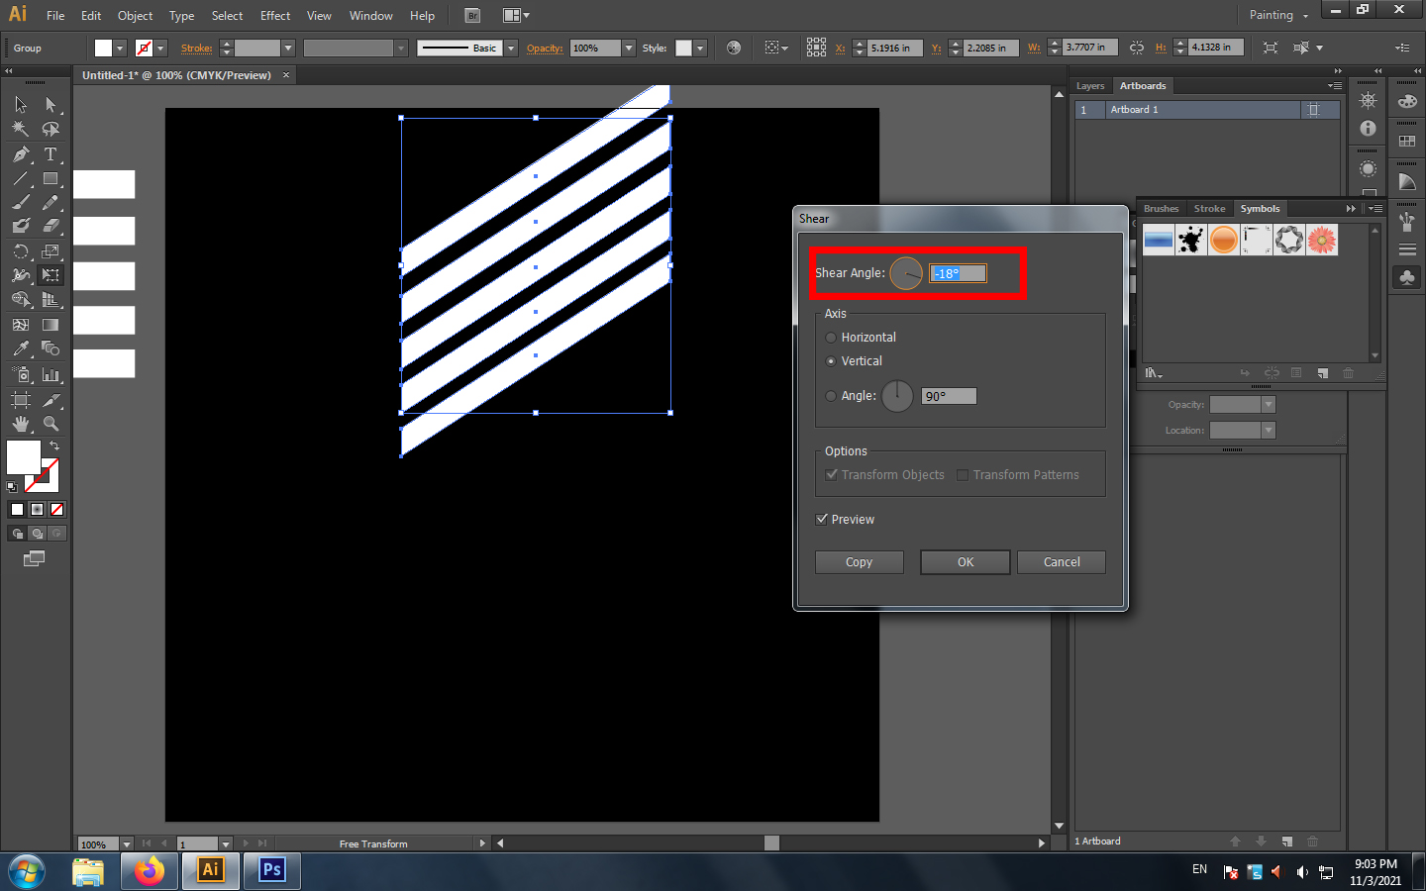
Task: Select the Eyedropper tool
Action: click(x=21, y=349)
